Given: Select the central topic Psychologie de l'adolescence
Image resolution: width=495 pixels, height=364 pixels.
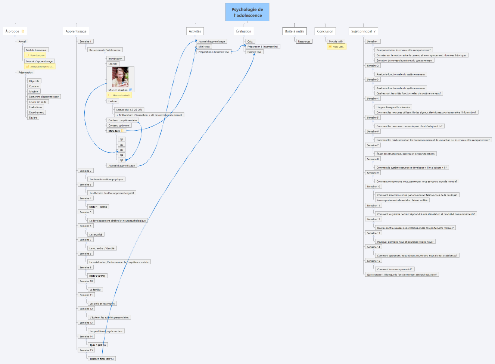Looking at the screenshot, I should click(x=247, y=12).
